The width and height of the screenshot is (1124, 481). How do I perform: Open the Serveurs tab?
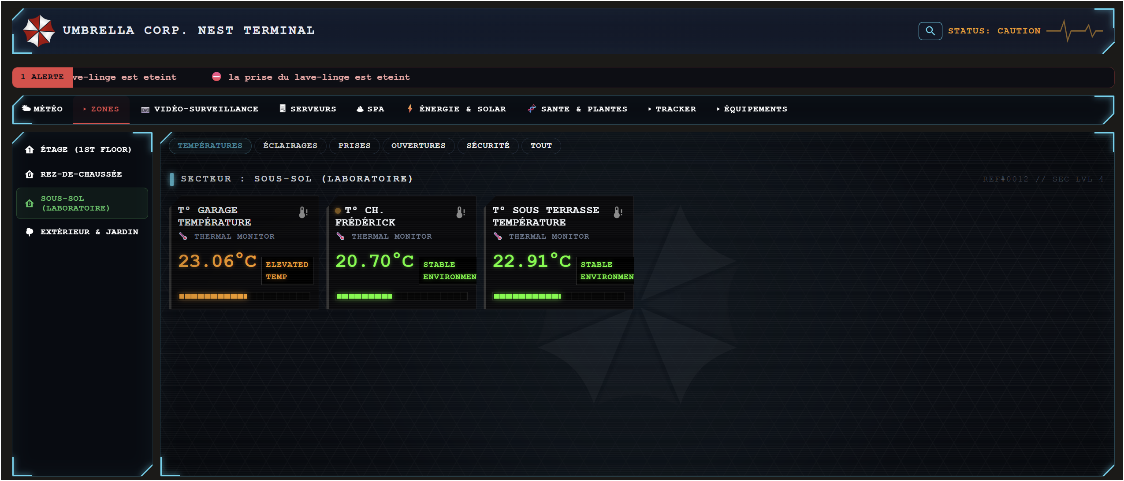[308, 109]
